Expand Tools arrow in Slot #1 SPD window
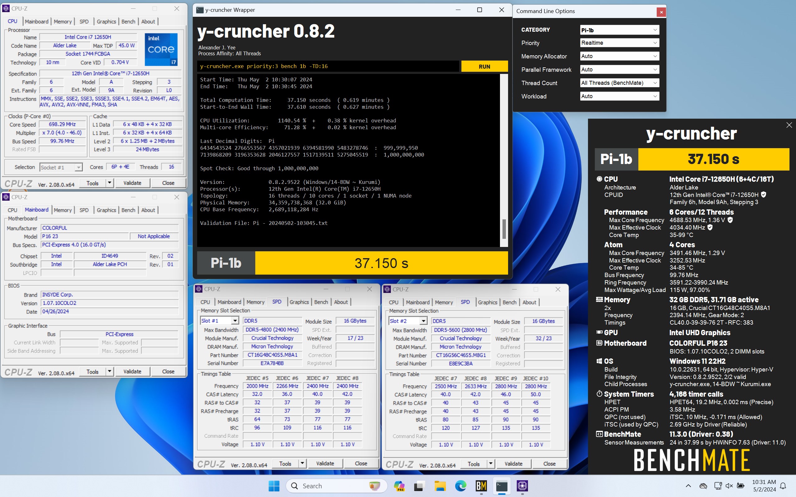796x497 pixels. tap(302, 463)
